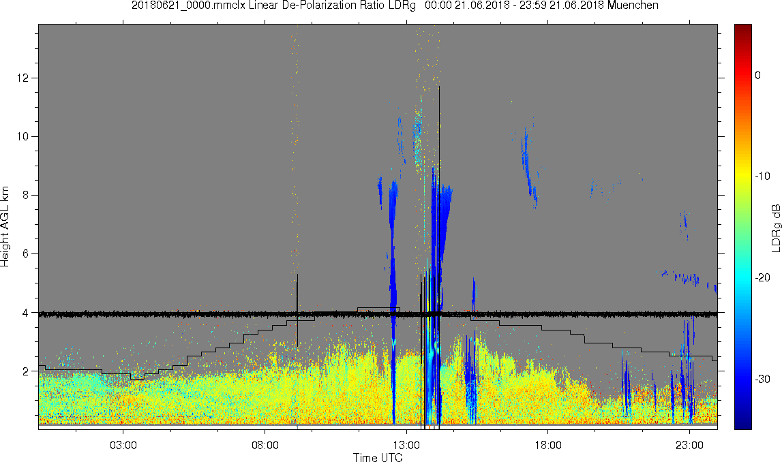Screen dimensions: 782x462
Task: Click the 13:00 time tick label
Action: pos(406,445)
